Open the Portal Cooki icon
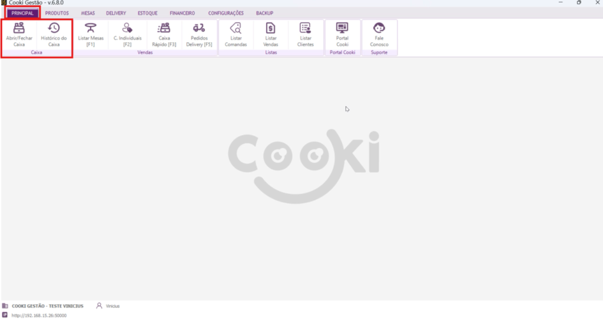Viewport: 603px width, 319px height. (342, 34)
